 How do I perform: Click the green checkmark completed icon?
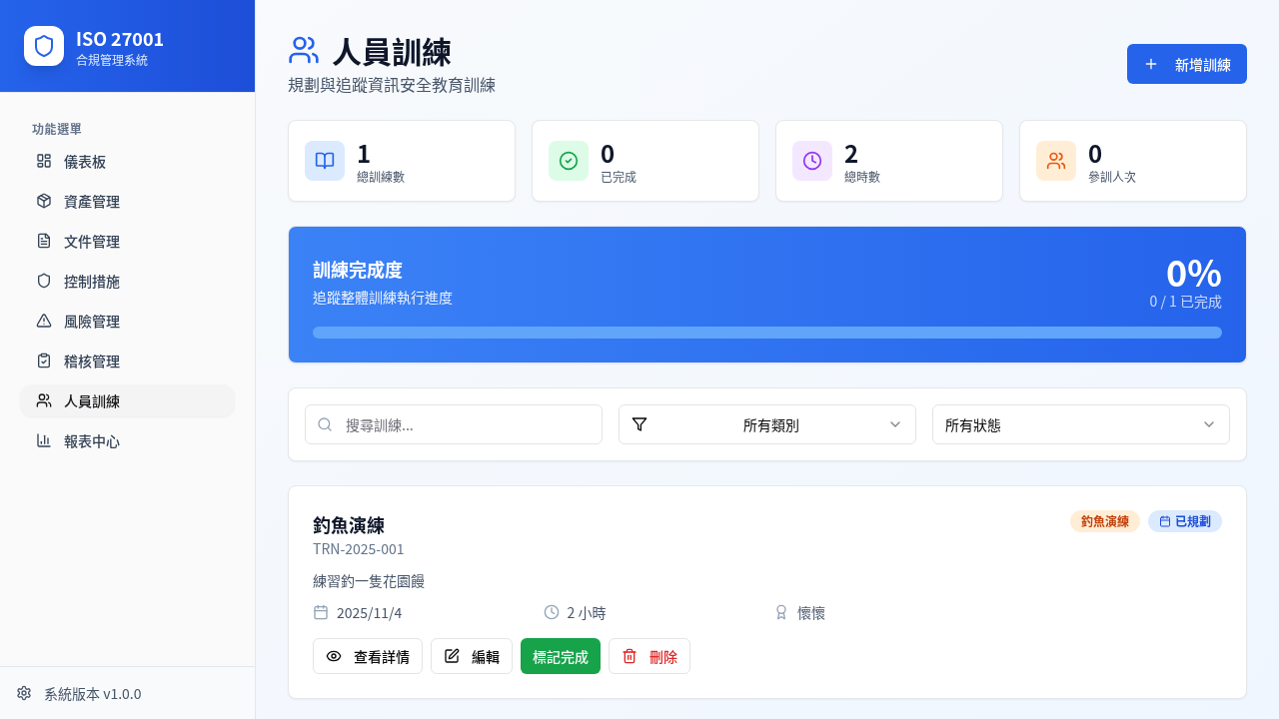pyautogui.click(x=569, y=161)
